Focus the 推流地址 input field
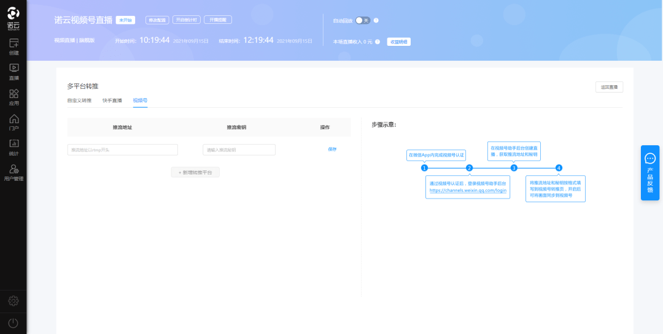Image resolution: width=663 pixels, height=334 pixels. click(123, 150)
